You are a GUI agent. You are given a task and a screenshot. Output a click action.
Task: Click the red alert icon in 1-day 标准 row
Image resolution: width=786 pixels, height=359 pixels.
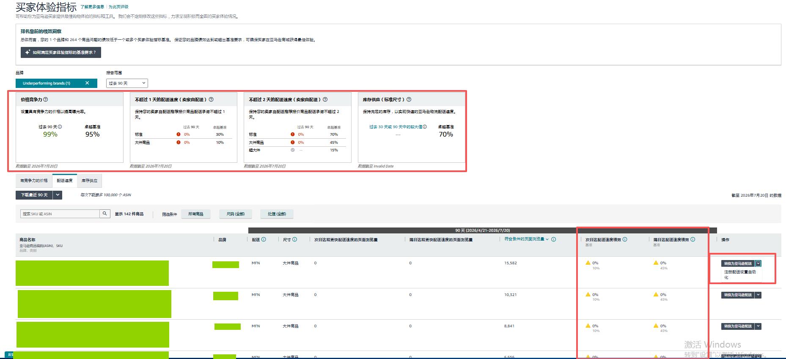tap(179, 134)
